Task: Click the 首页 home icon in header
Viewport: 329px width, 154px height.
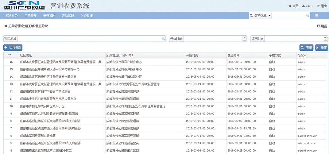Action: tap(290, 6)
